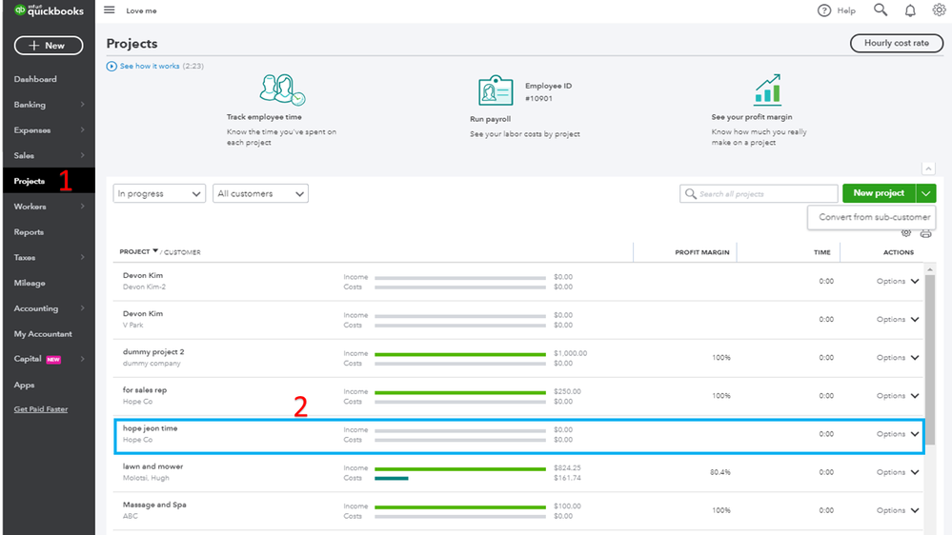
Task: Click the green New project button
Action: [x=878, y=193]
